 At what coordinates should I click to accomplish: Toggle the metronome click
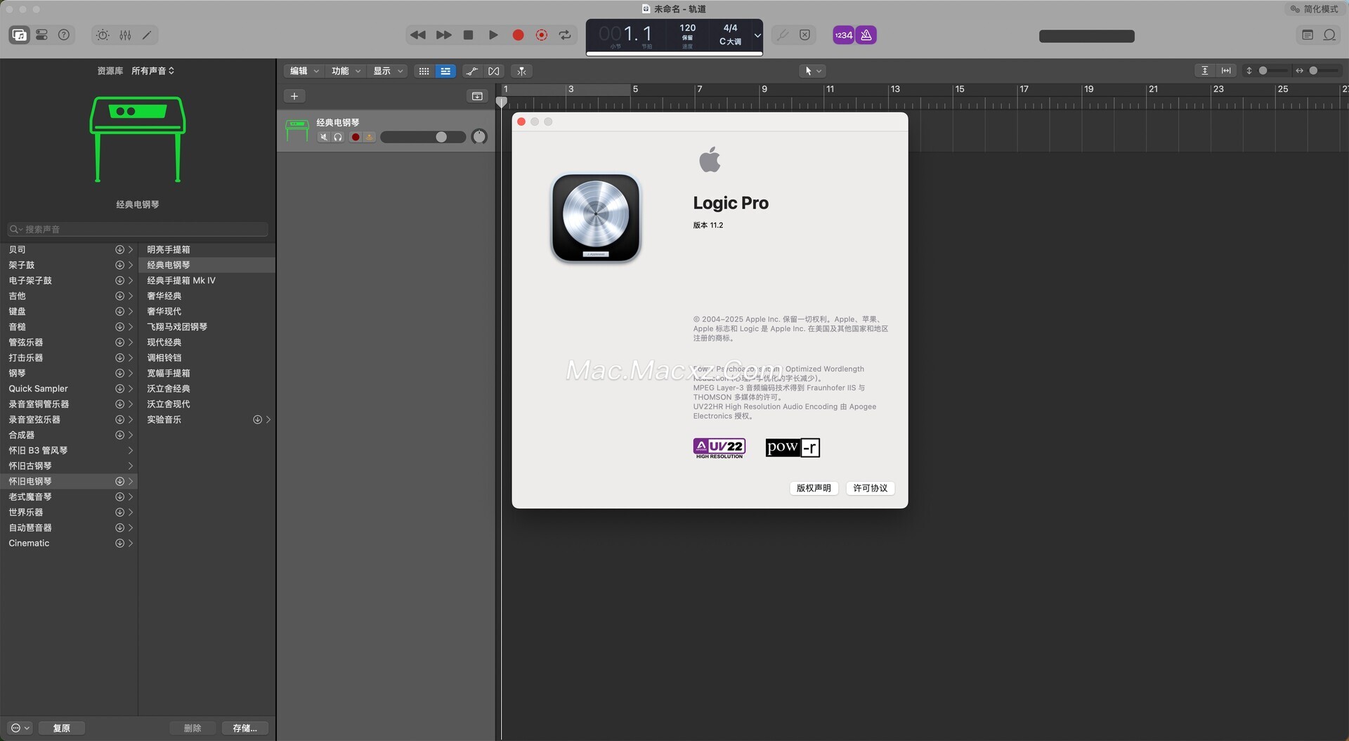(x=866, y=35)
